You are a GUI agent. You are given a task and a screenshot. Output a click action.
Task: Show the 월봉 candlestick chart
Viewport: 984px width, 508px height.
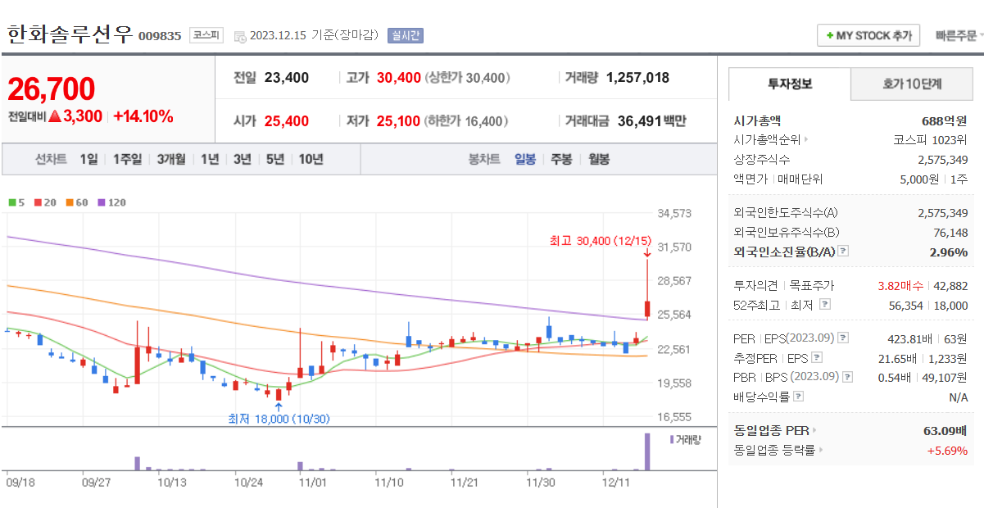pos(599,159)
